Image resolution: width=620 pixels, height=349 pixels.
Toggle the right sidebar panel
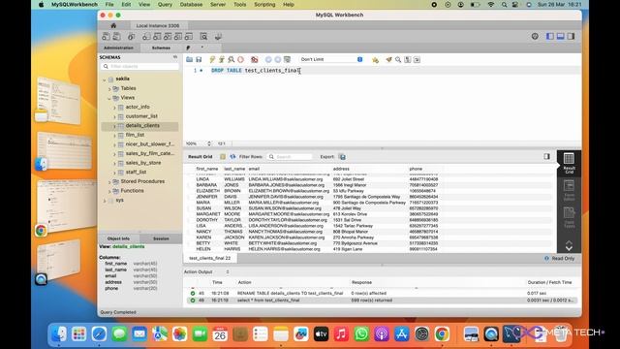[x=571, y=36]
